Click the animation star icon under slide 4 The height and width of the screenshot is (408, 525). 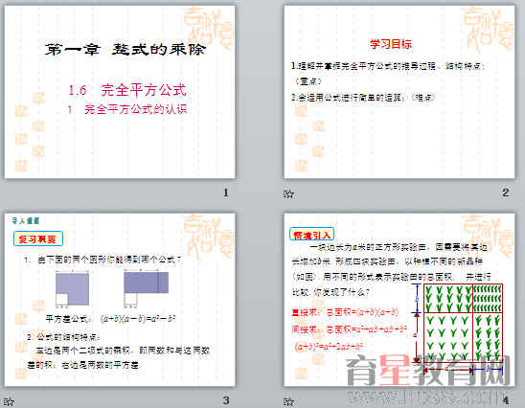[x=288, y=401]
